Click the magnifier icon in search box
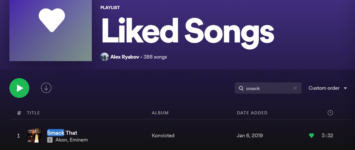The image size is (355, 150). coord(241,88)
